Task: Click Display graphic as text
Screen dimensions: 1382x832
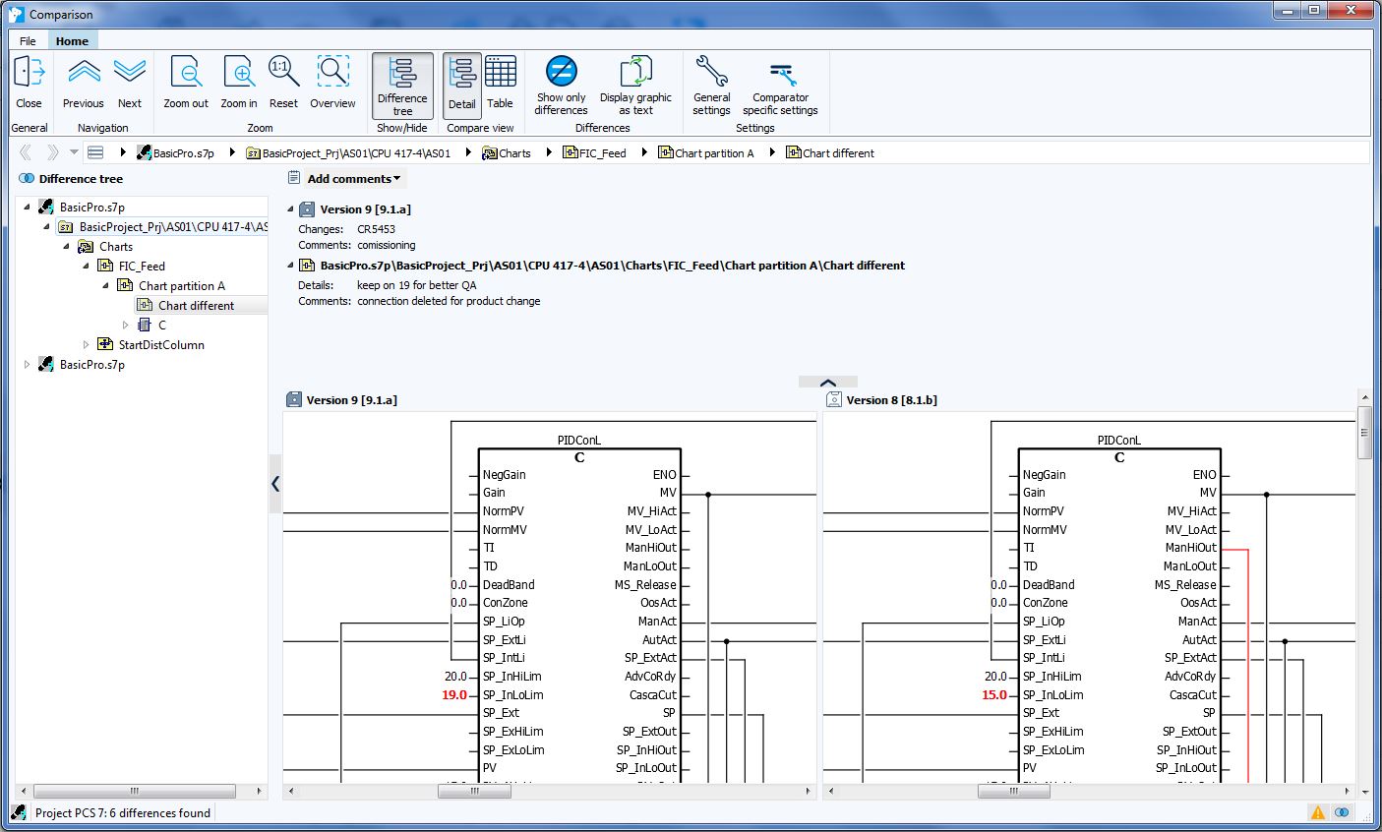Action: [x=635, y=85]
